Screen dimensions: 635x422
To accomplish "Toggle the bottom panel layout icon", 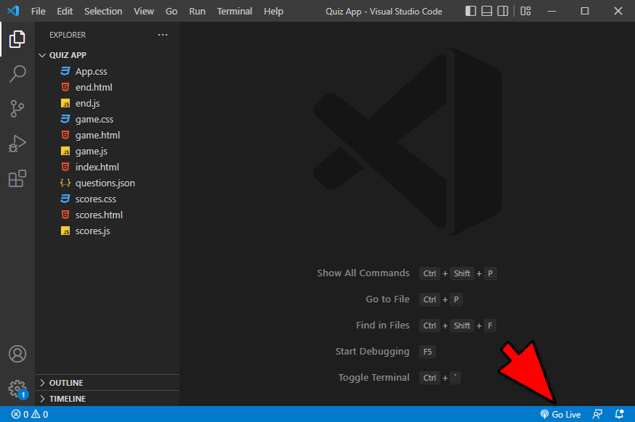I will pyautogui.click(x=486, y=11).
